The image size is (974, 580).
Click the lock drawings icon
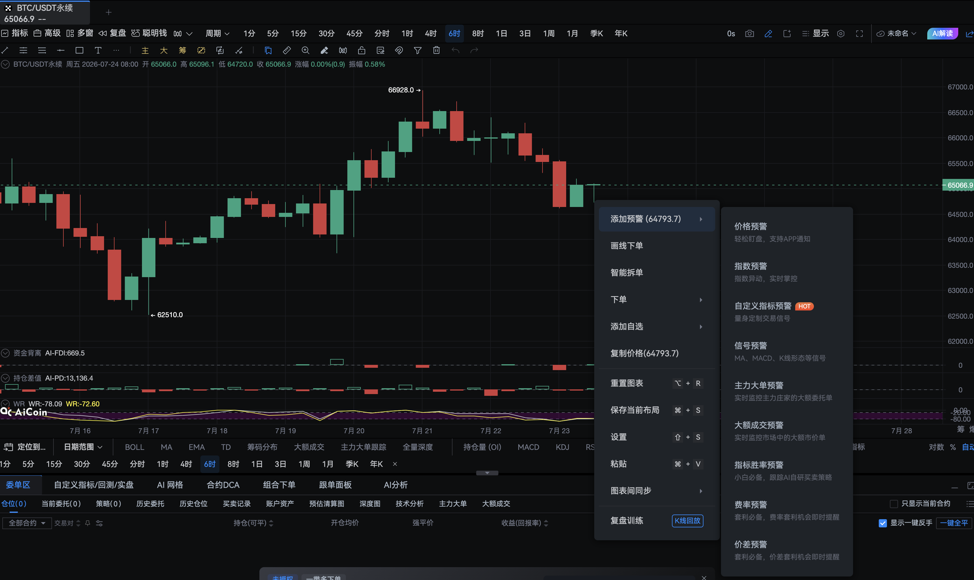point(362,50)
